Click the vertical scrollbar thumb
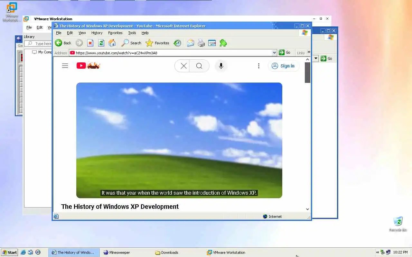412x257 pixels. [x=307, y=73]
